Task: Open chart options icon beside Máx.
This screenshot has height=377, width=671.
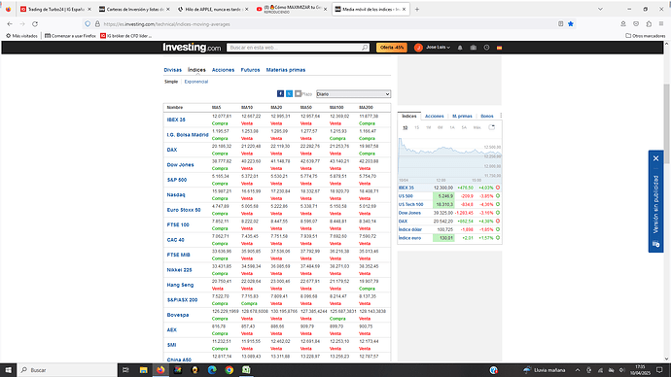Action: 492,127
